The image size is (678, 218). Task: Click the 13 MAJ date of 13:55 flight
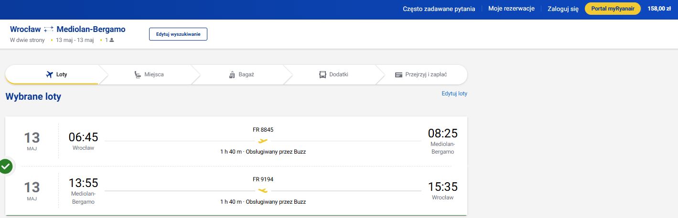32,191
